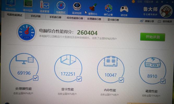Click the 显卡性能 label

[68, 89]
